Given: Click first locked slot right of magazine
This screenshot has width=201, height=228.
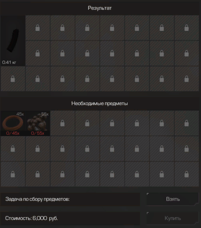Looking at the screenshot, I should 38,28.
